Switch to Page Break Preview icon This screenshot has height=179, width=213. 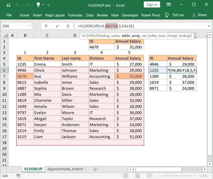(x=150, y=176)
